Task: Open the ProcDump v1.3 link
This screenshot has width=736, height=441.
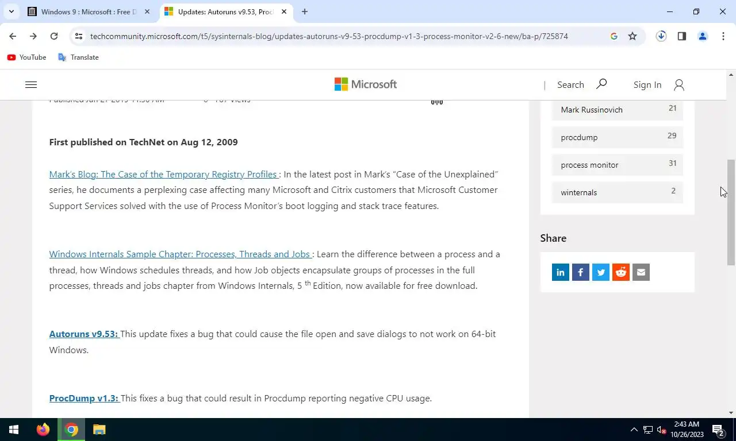Action: click(x=84, y=398)
